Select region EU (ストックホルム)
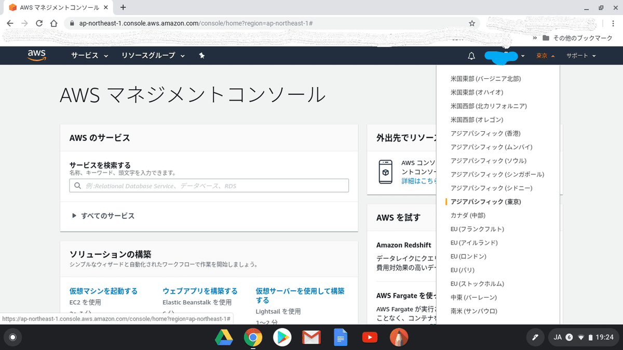 coord(477,284)
